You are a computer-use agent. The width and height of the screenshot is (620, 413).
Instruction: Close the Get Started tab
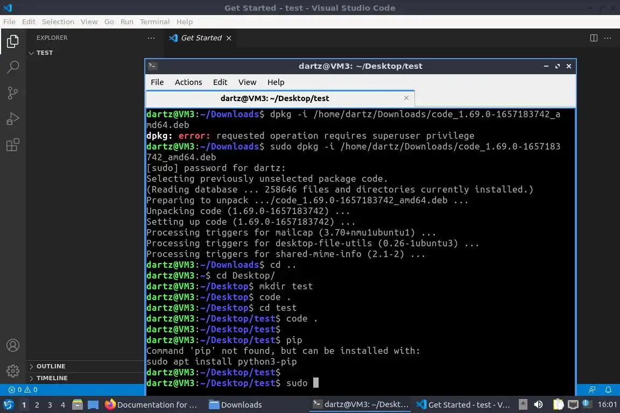[229, 38]
